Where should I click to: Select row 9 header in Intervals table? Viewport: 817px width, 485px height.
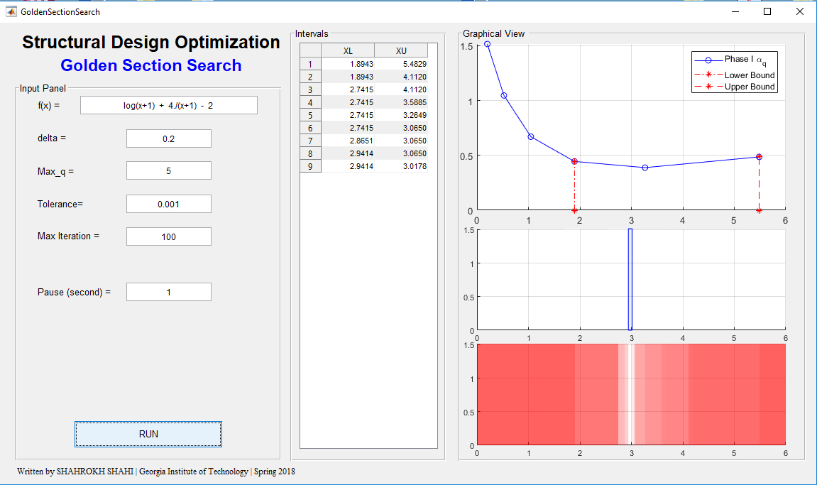click(x=310, y=166)
